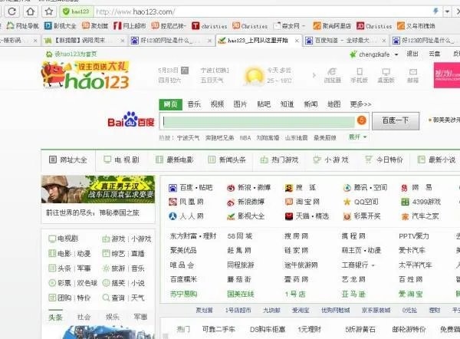Open 更多>> search categories
The image size is (460, 339).
[360, 104]
